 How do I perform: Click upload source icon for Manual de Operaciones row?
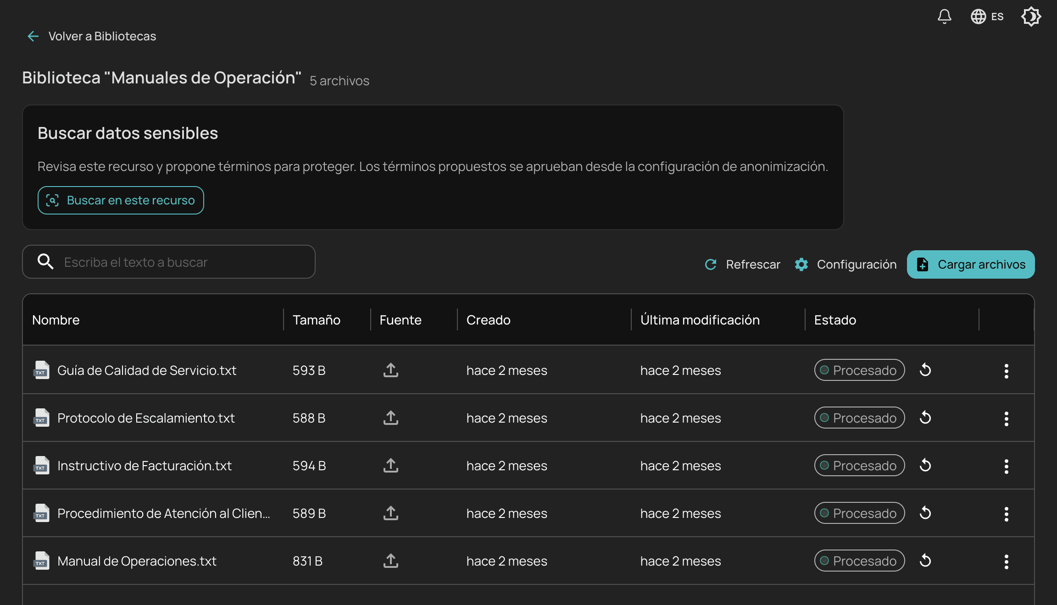(391, 561)
